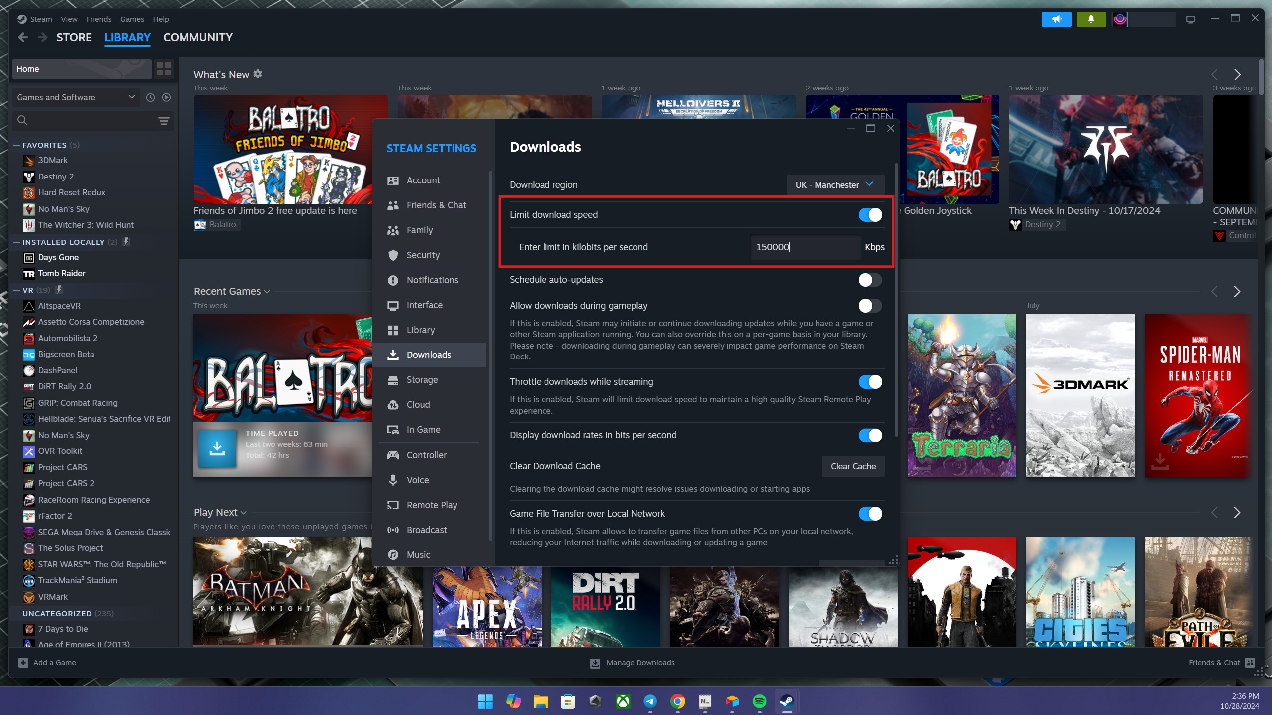The width and height of the screenshot is (1272, 715).
Task: Toggle Display download rates in bits per second
Action: (x=870, y=435)
